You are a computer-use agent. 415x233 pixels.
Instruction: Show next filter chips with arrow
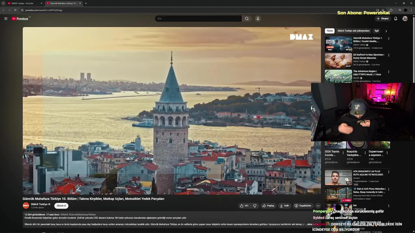(x=386, y=31)
